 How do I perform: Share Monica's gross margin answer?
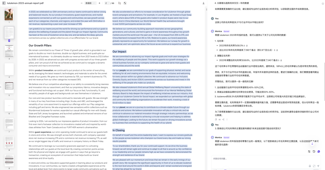tap(223, 120)
